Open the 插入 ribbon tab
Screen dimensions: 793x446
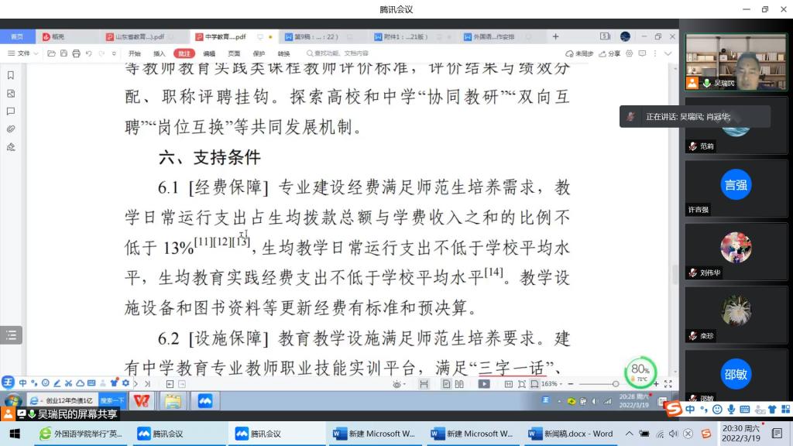tap(160, 53)
